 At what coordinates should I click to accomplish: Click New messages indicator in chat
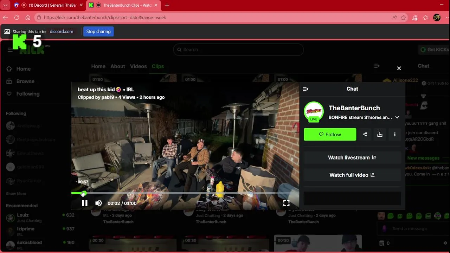pyautogui.click(x=423, y=158)
